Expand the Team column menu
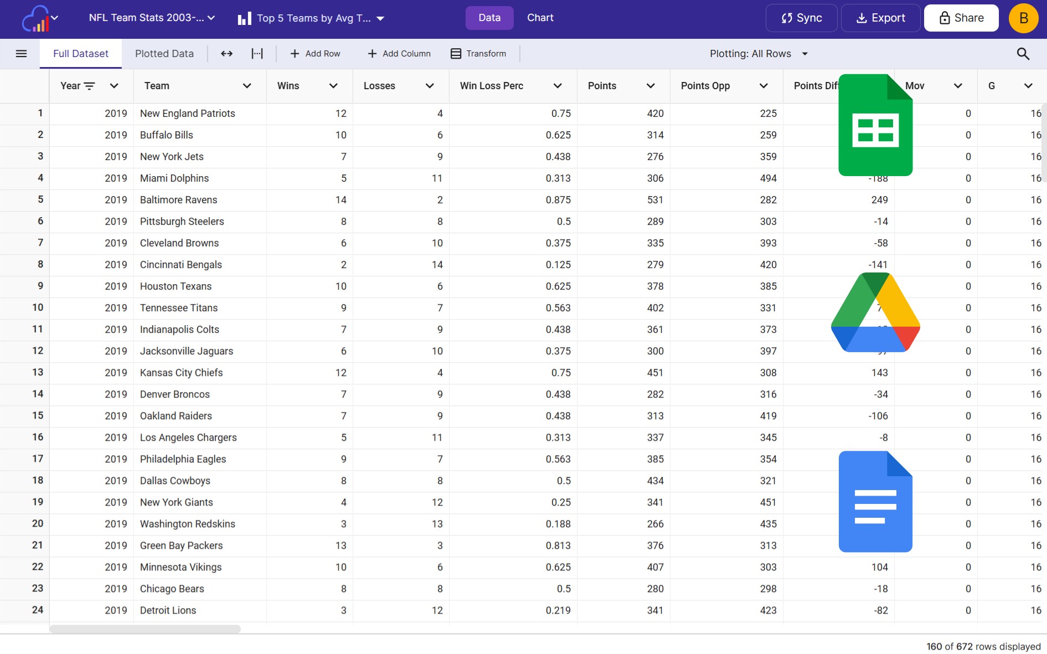1047x654 pixels. [247, 86]
